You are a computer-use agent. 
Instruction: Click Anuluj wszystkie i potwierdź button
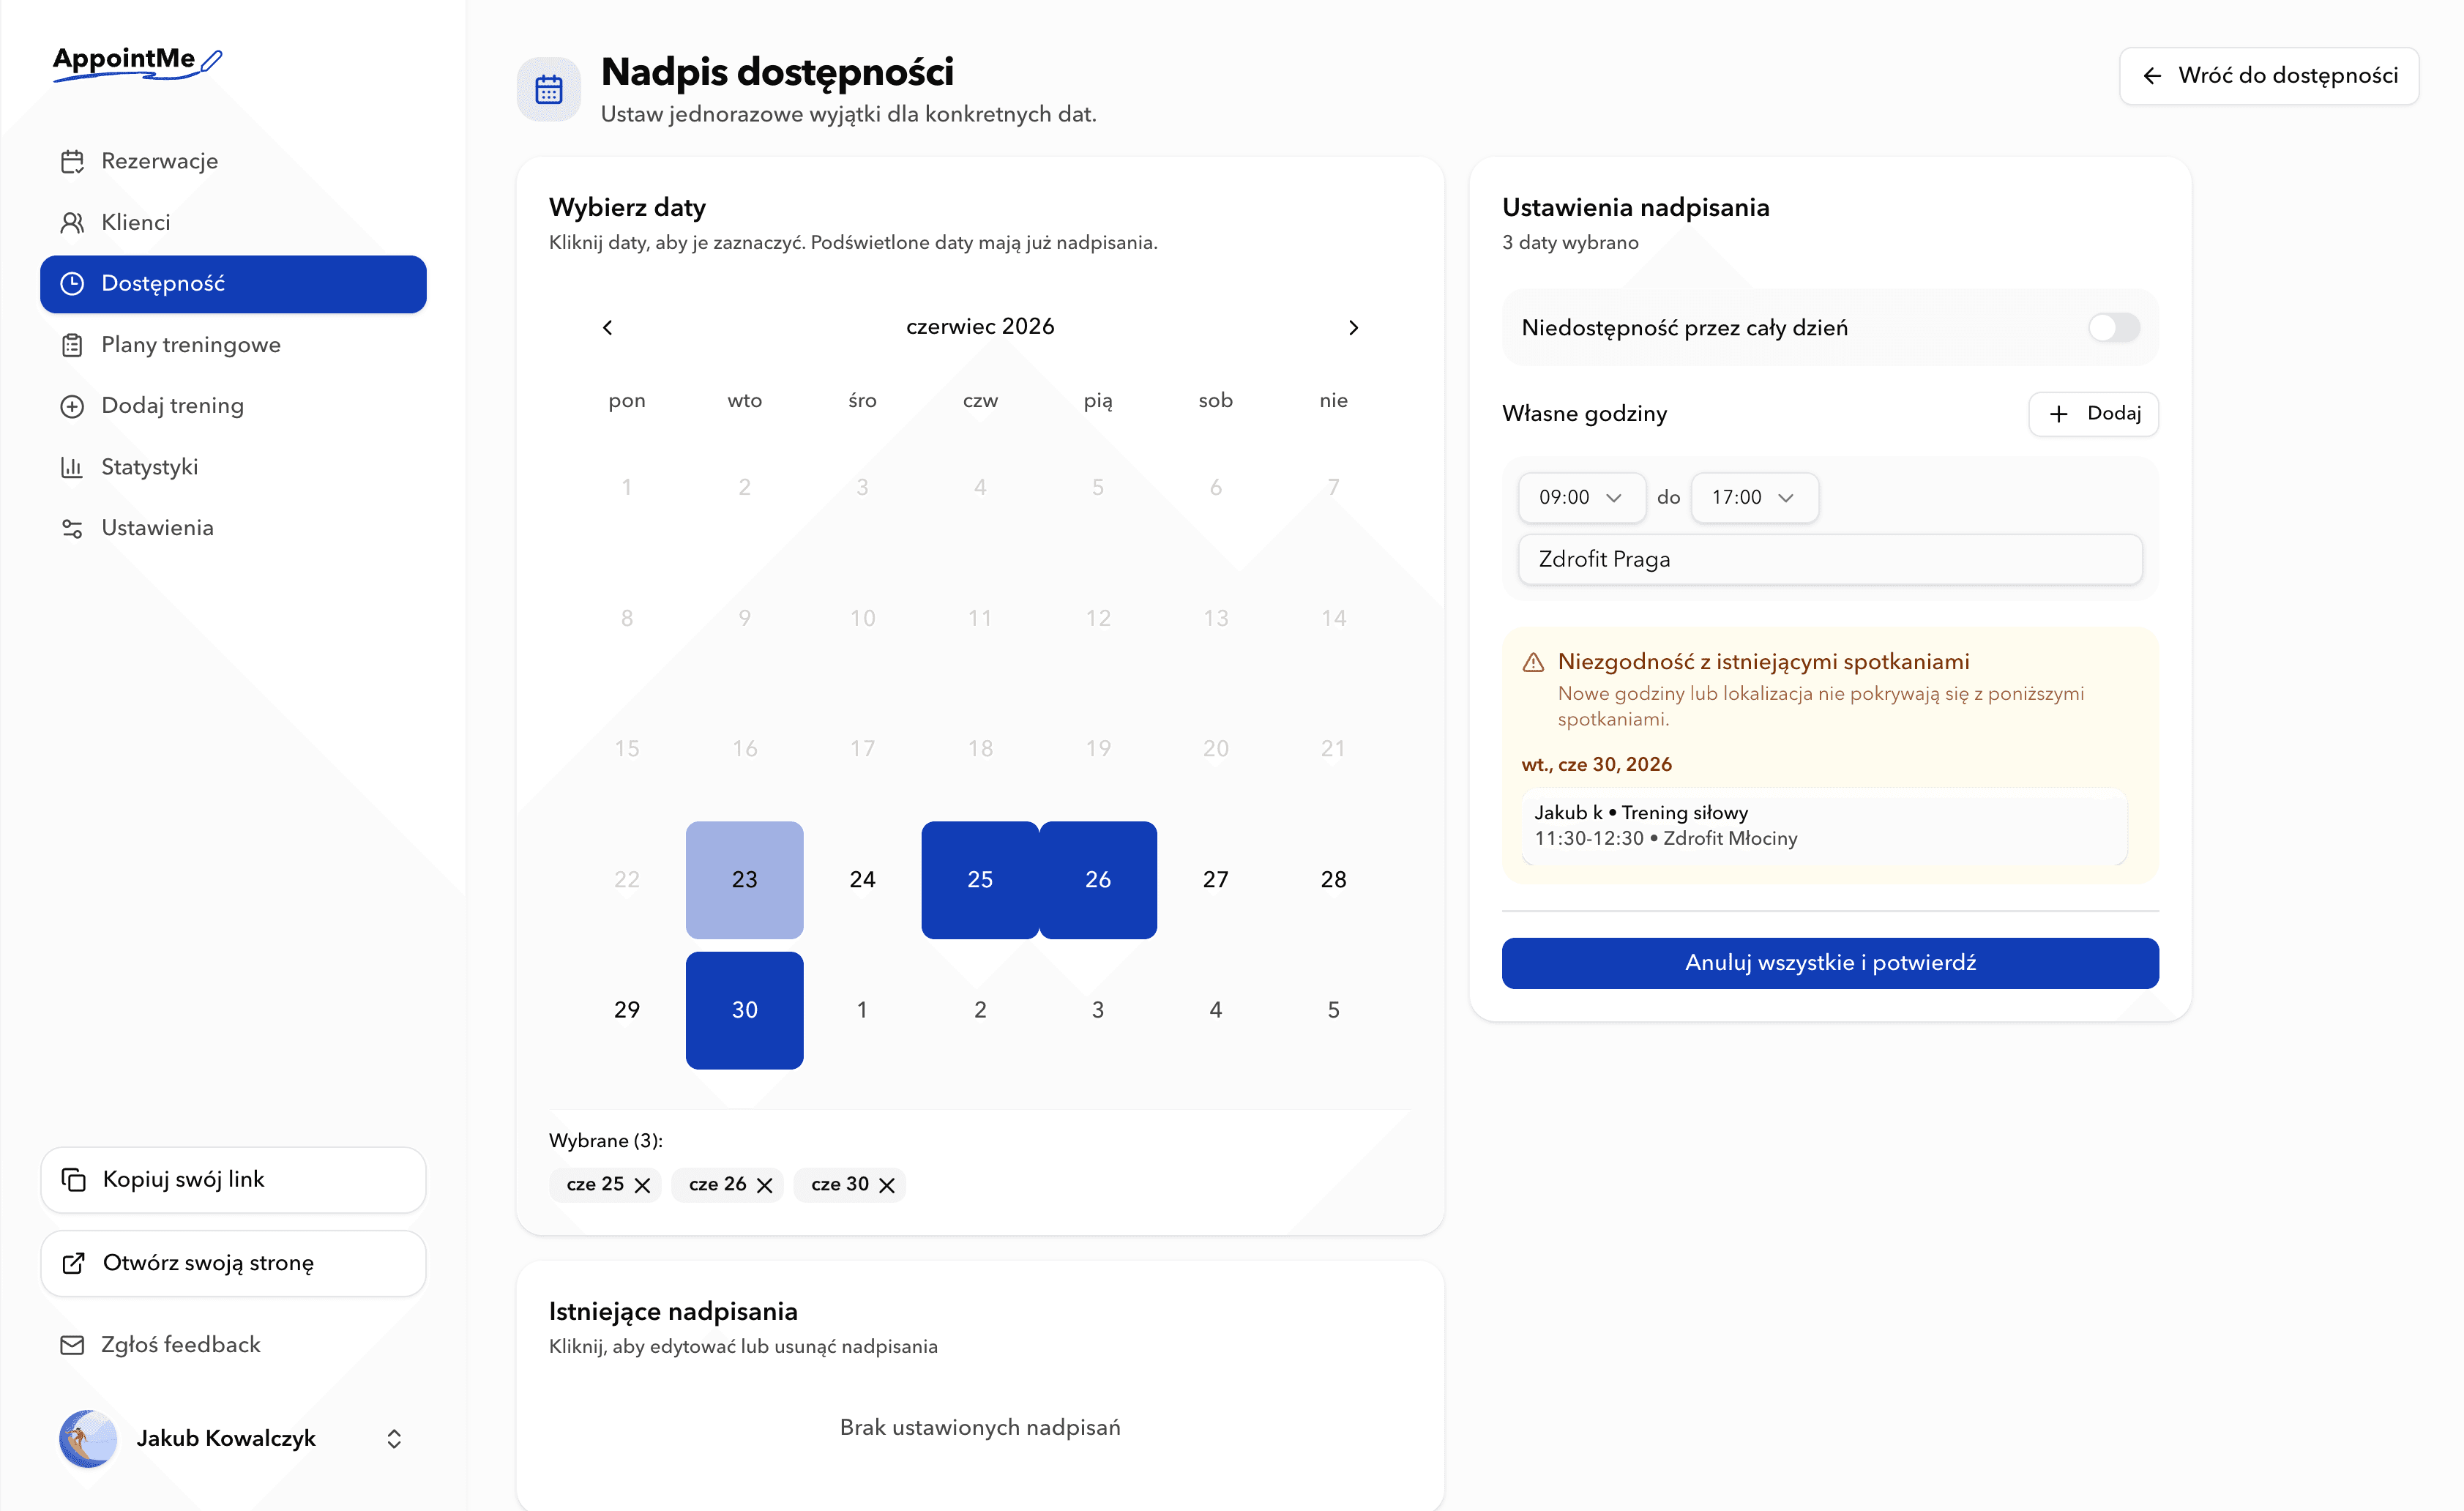pos(1830,963)
